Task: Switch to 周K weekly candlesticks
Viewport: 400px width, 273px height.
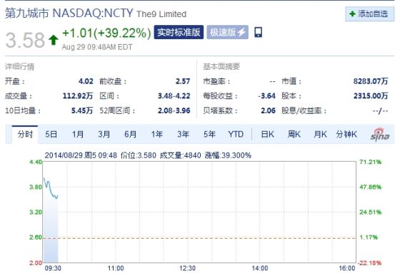Action: (x=294, y=134)
